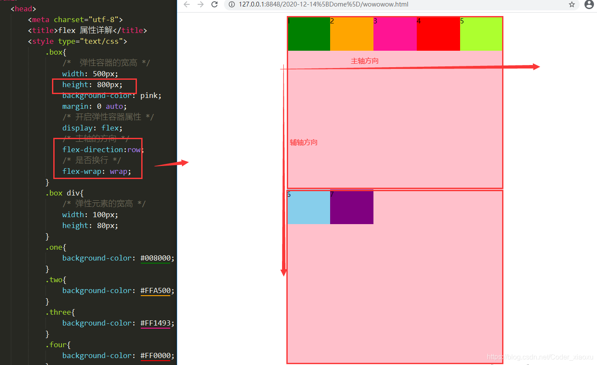Image resolution: width=597 pixels, height=365 pixels.
Task: Click the title line 'flex 属性详解'
Action: coord(88,30)
